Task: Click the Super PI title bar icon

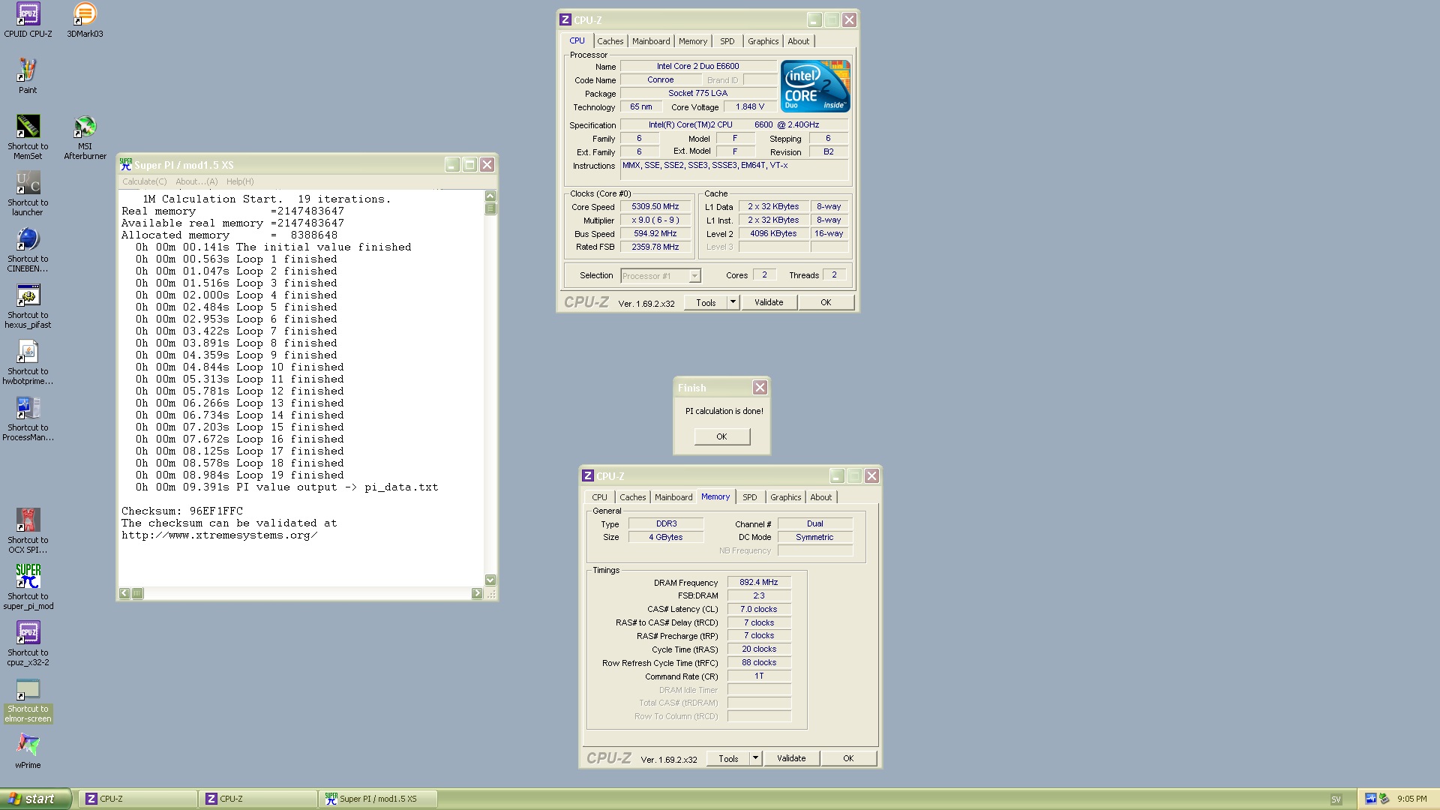Action: coord(126,164)
